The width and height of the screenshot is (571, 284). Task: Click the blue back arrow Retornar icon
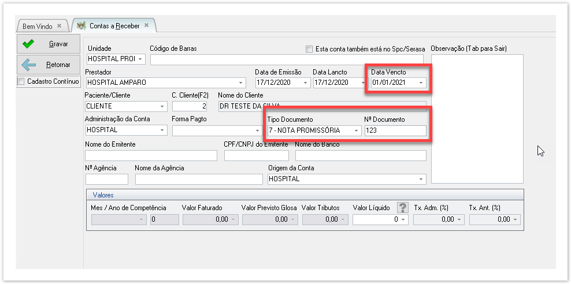(28, 65)
